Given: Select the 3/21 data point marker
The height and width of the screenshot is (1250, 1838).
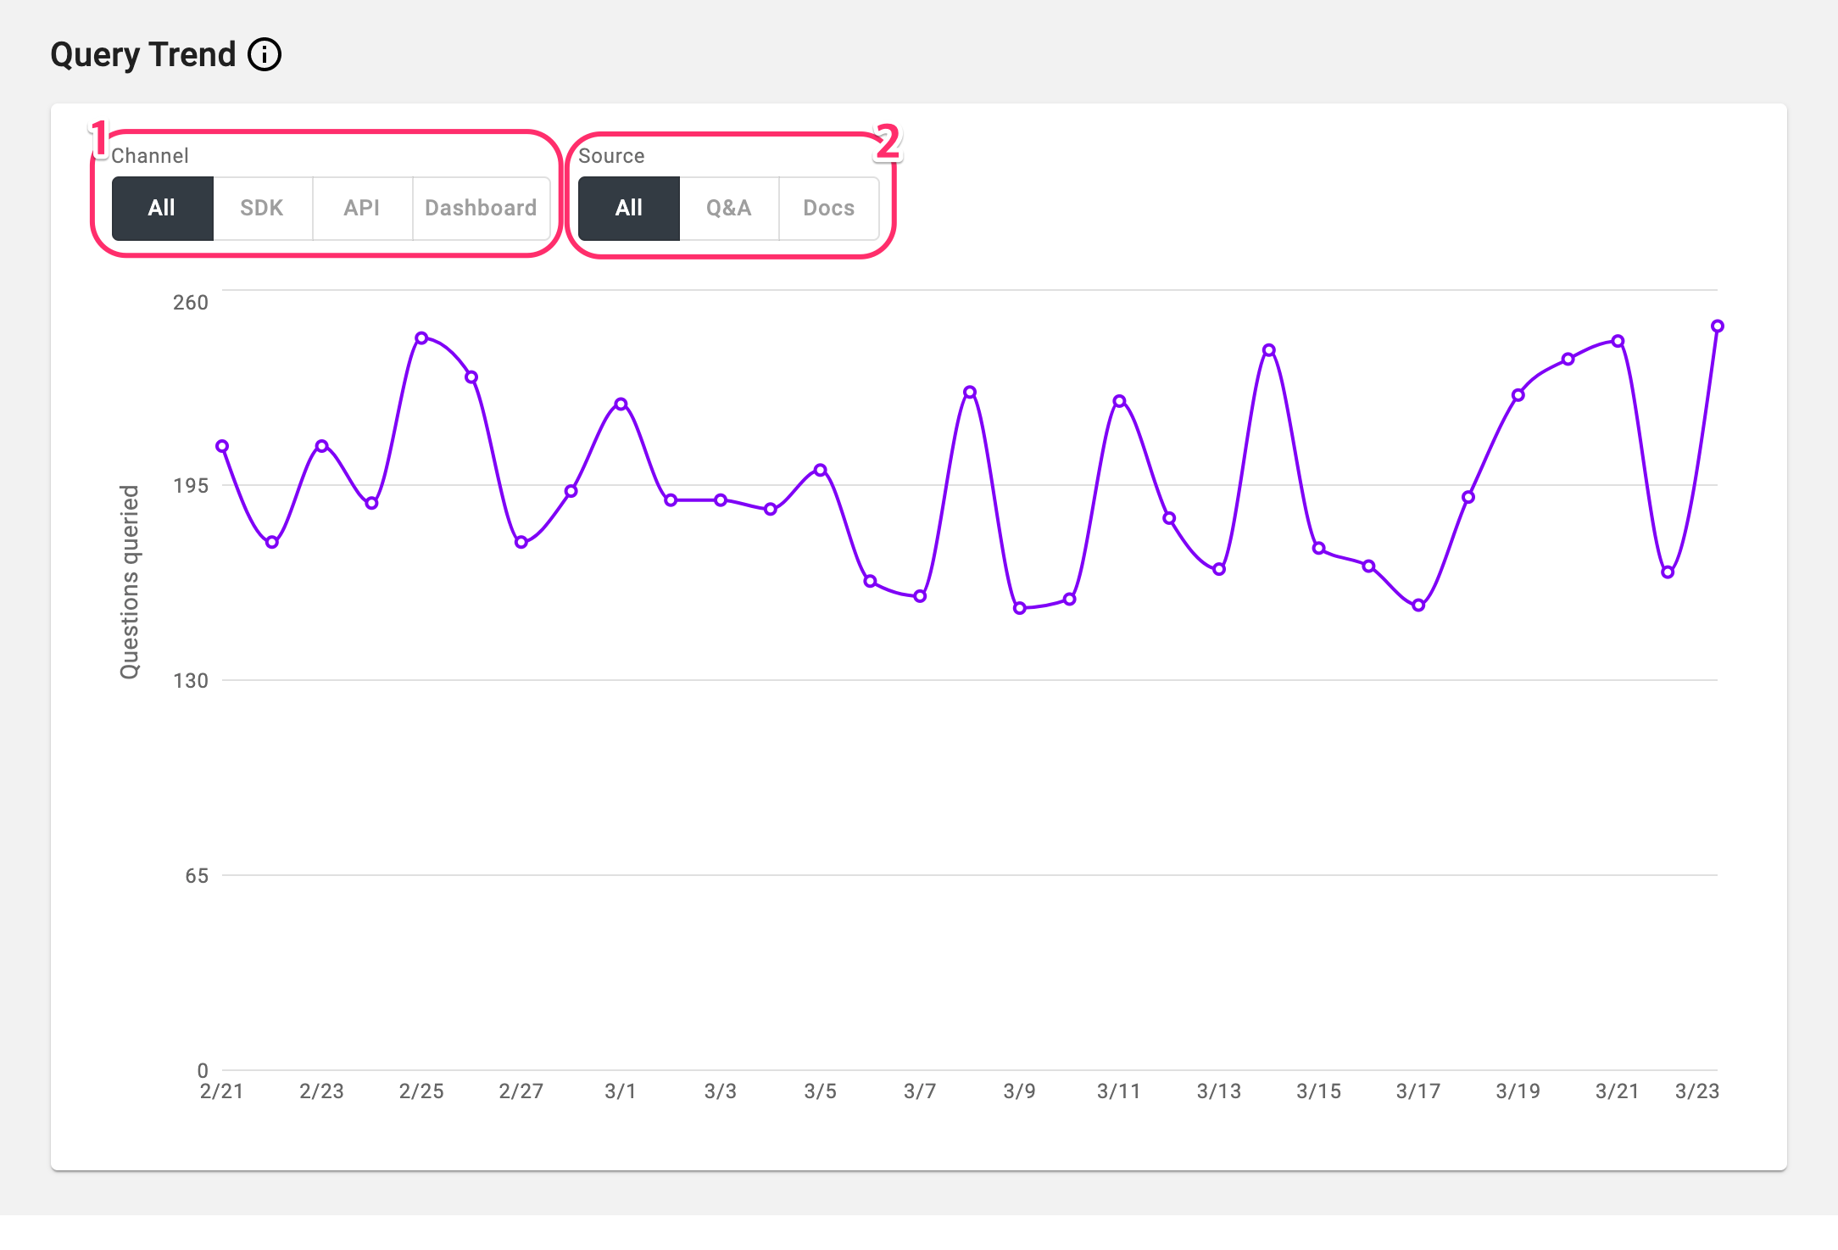Looking at the screenshot, I should (1618, 341).
